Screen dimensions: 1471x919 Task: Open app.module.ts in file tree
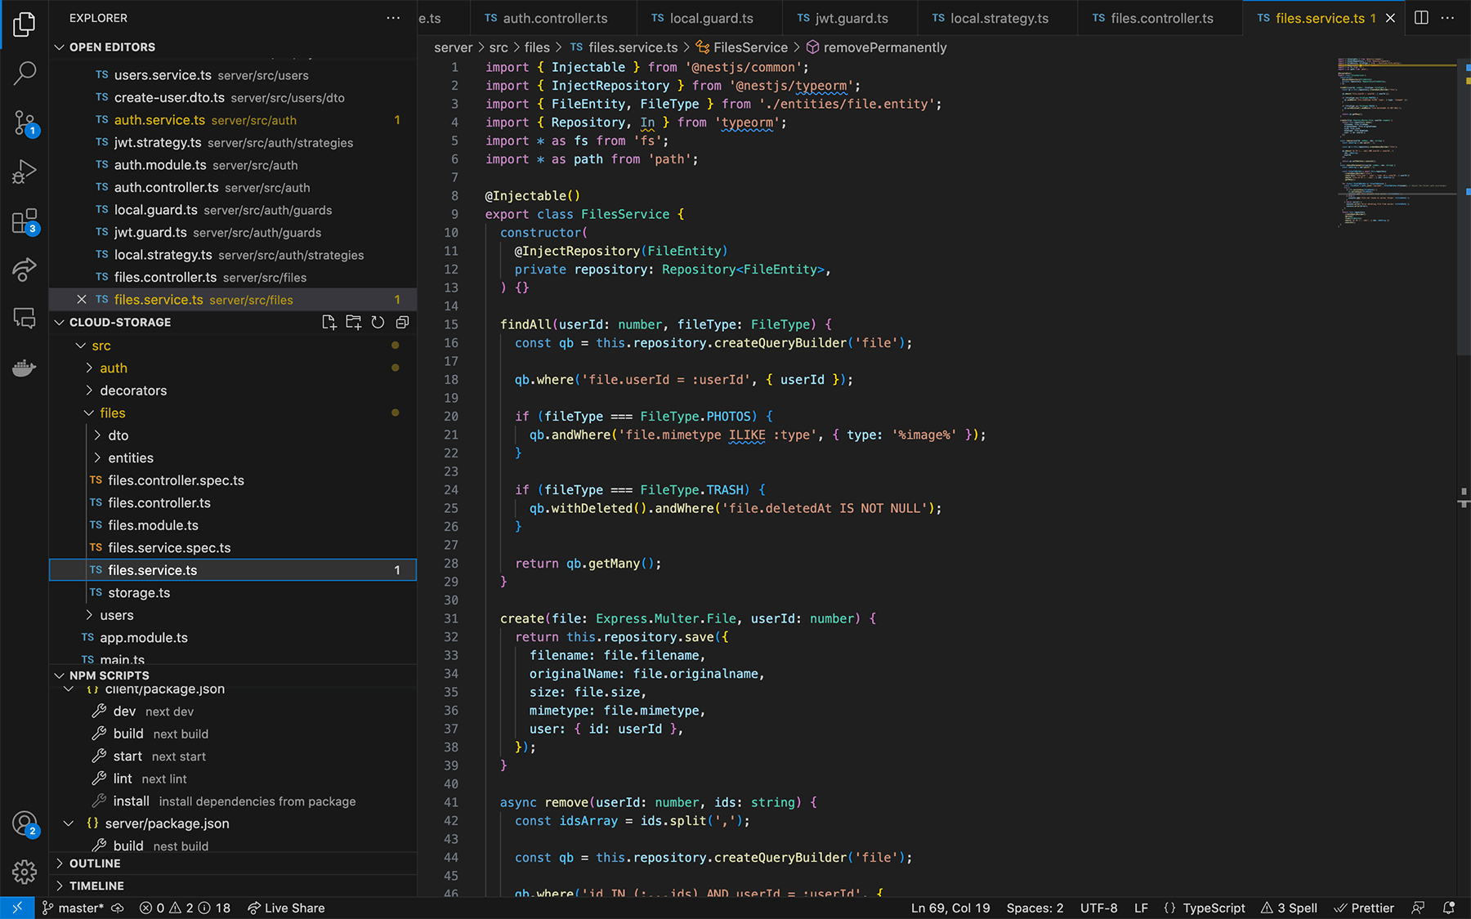point(233,638)
